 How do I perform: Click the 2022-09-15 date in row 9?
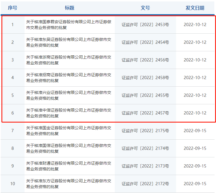pos(195,166)
